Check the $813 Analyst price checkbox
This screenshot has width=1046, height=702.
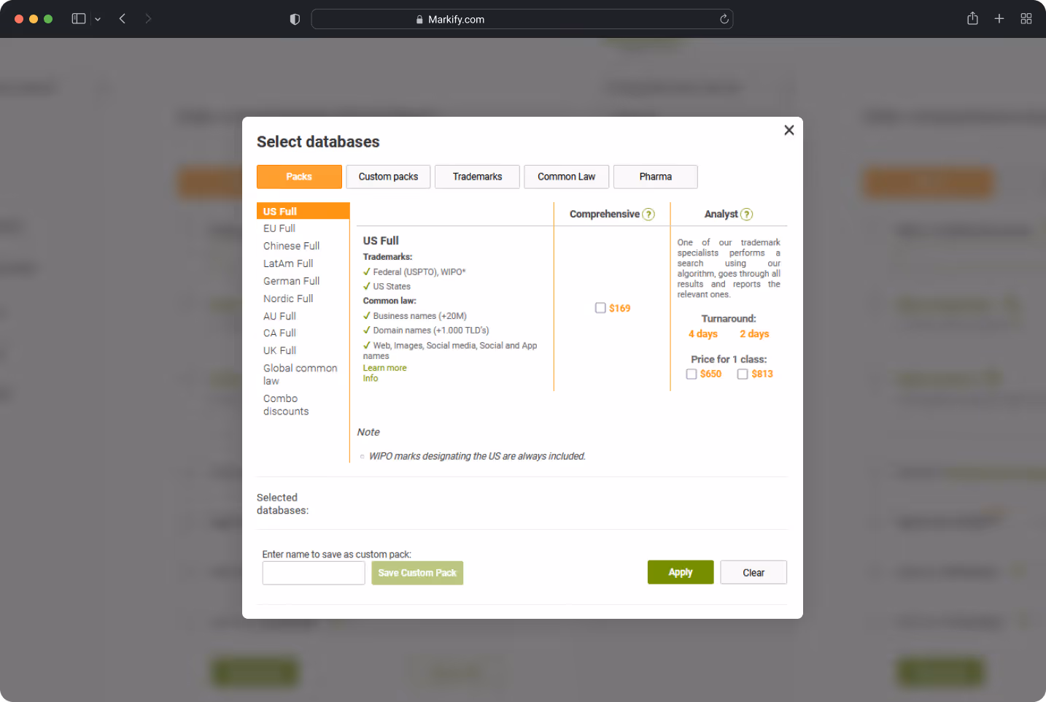point(743,374)
